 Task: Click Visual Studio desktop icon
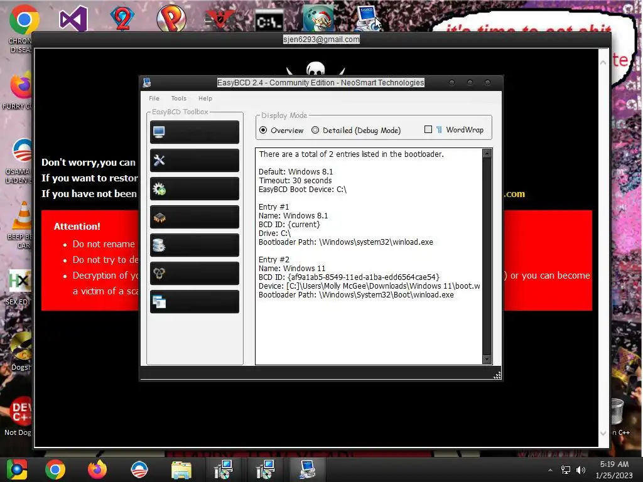click(x=73, y=19)
